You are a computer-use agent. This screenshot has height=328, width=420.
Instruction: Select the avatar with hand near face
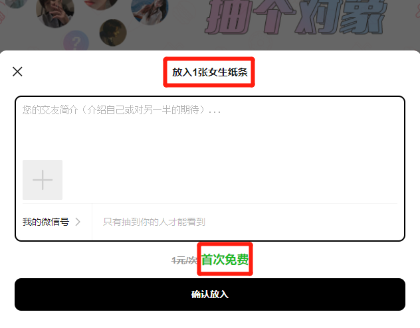(x=55, y=13)
